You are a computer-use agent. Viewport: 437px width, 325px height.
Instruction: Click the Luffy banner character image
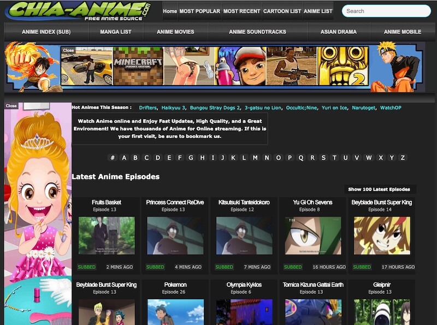[33, 67]
